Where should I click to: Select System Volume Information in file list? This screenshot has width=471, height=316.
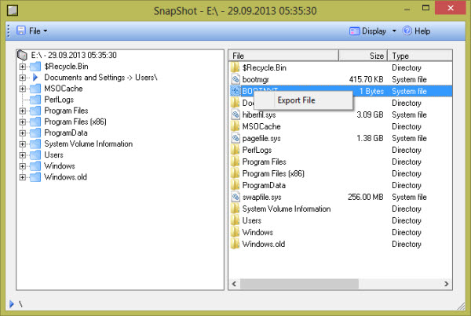[x=286, y=209]
